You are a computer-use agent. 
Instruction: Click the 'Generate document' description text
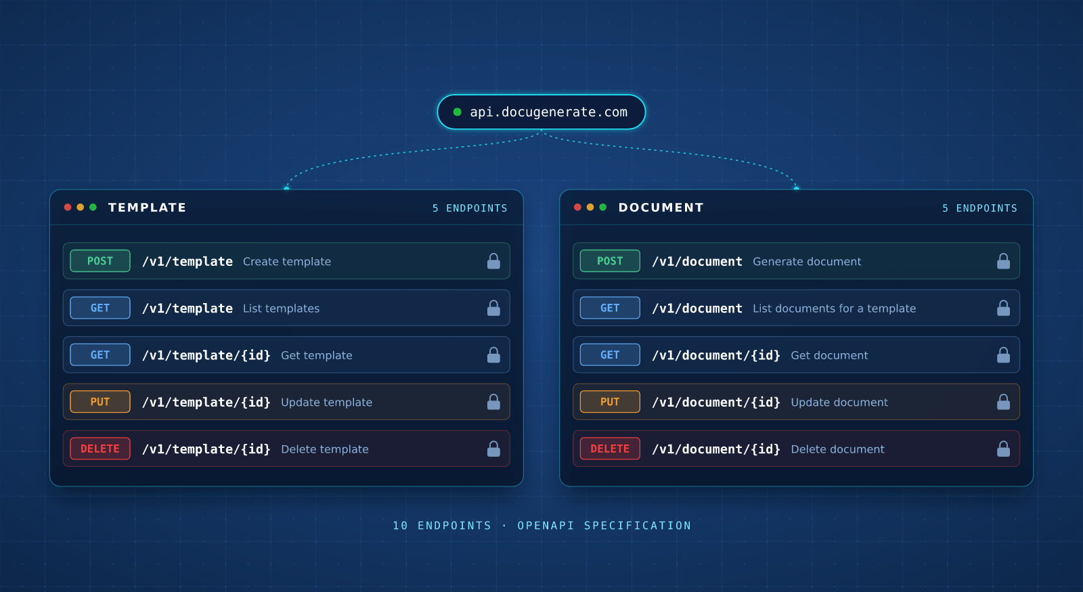pyautogui.click(x=807, y=262)
